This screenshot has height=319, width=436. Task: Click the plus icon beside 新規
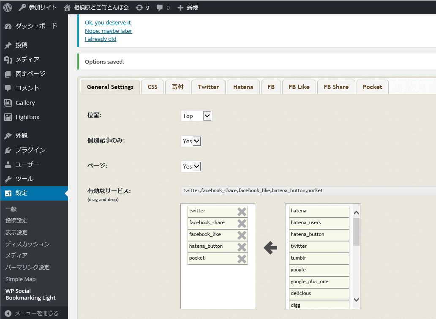click(180, 8)
